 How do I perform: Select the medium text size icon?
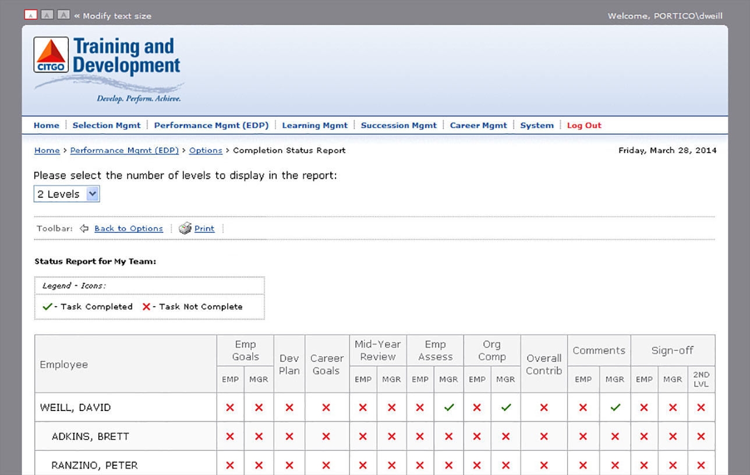click(x=47, y=15)
